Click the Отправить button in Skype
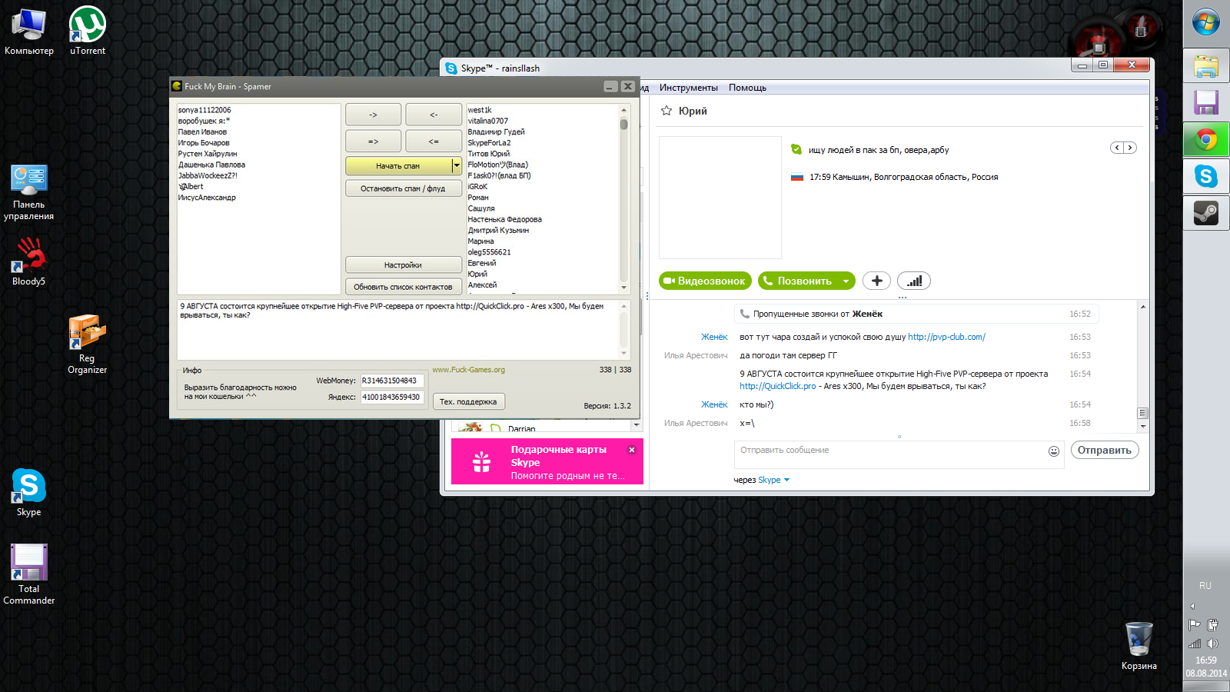 pyautogui.click(x=1105, y=450)
